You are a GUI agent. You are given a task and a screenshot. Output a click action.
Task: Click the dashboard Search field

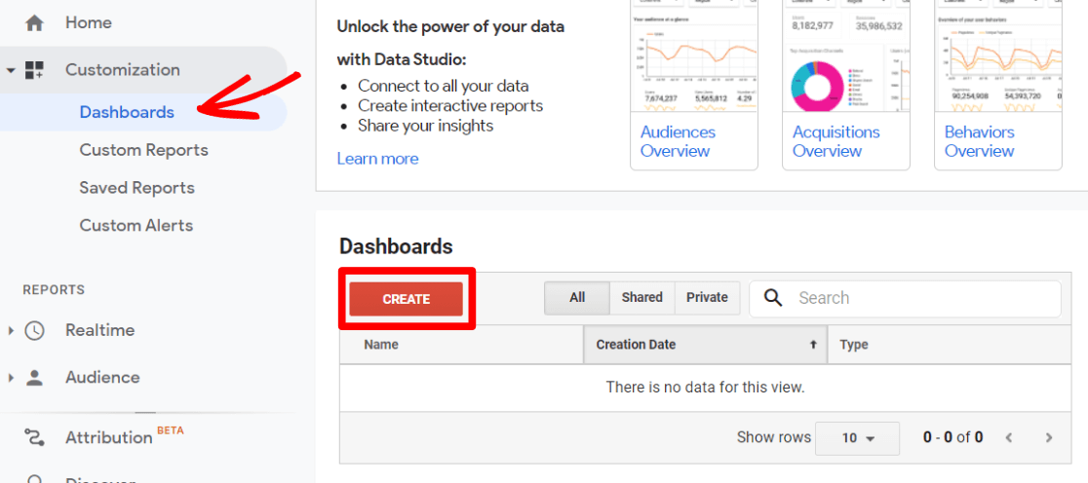(x=906, y=299)
